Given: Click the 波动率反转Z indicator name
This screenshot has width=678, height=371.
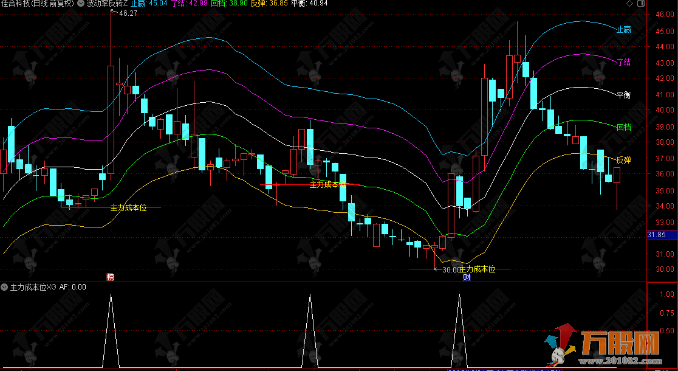Looking at the screenshot, I should pyautogui.click(x=107, y=4).
